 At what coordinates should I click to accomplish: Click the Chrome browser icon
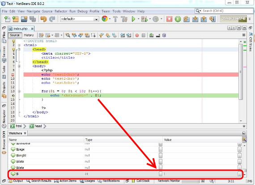pyautogui.click(x=105, y=19)
